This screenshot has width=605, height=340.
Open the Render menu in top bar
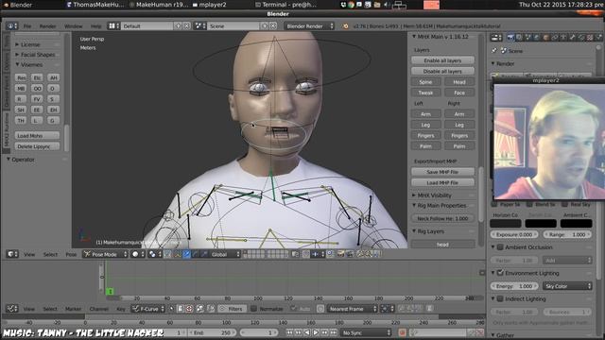[x=48, y=26]
